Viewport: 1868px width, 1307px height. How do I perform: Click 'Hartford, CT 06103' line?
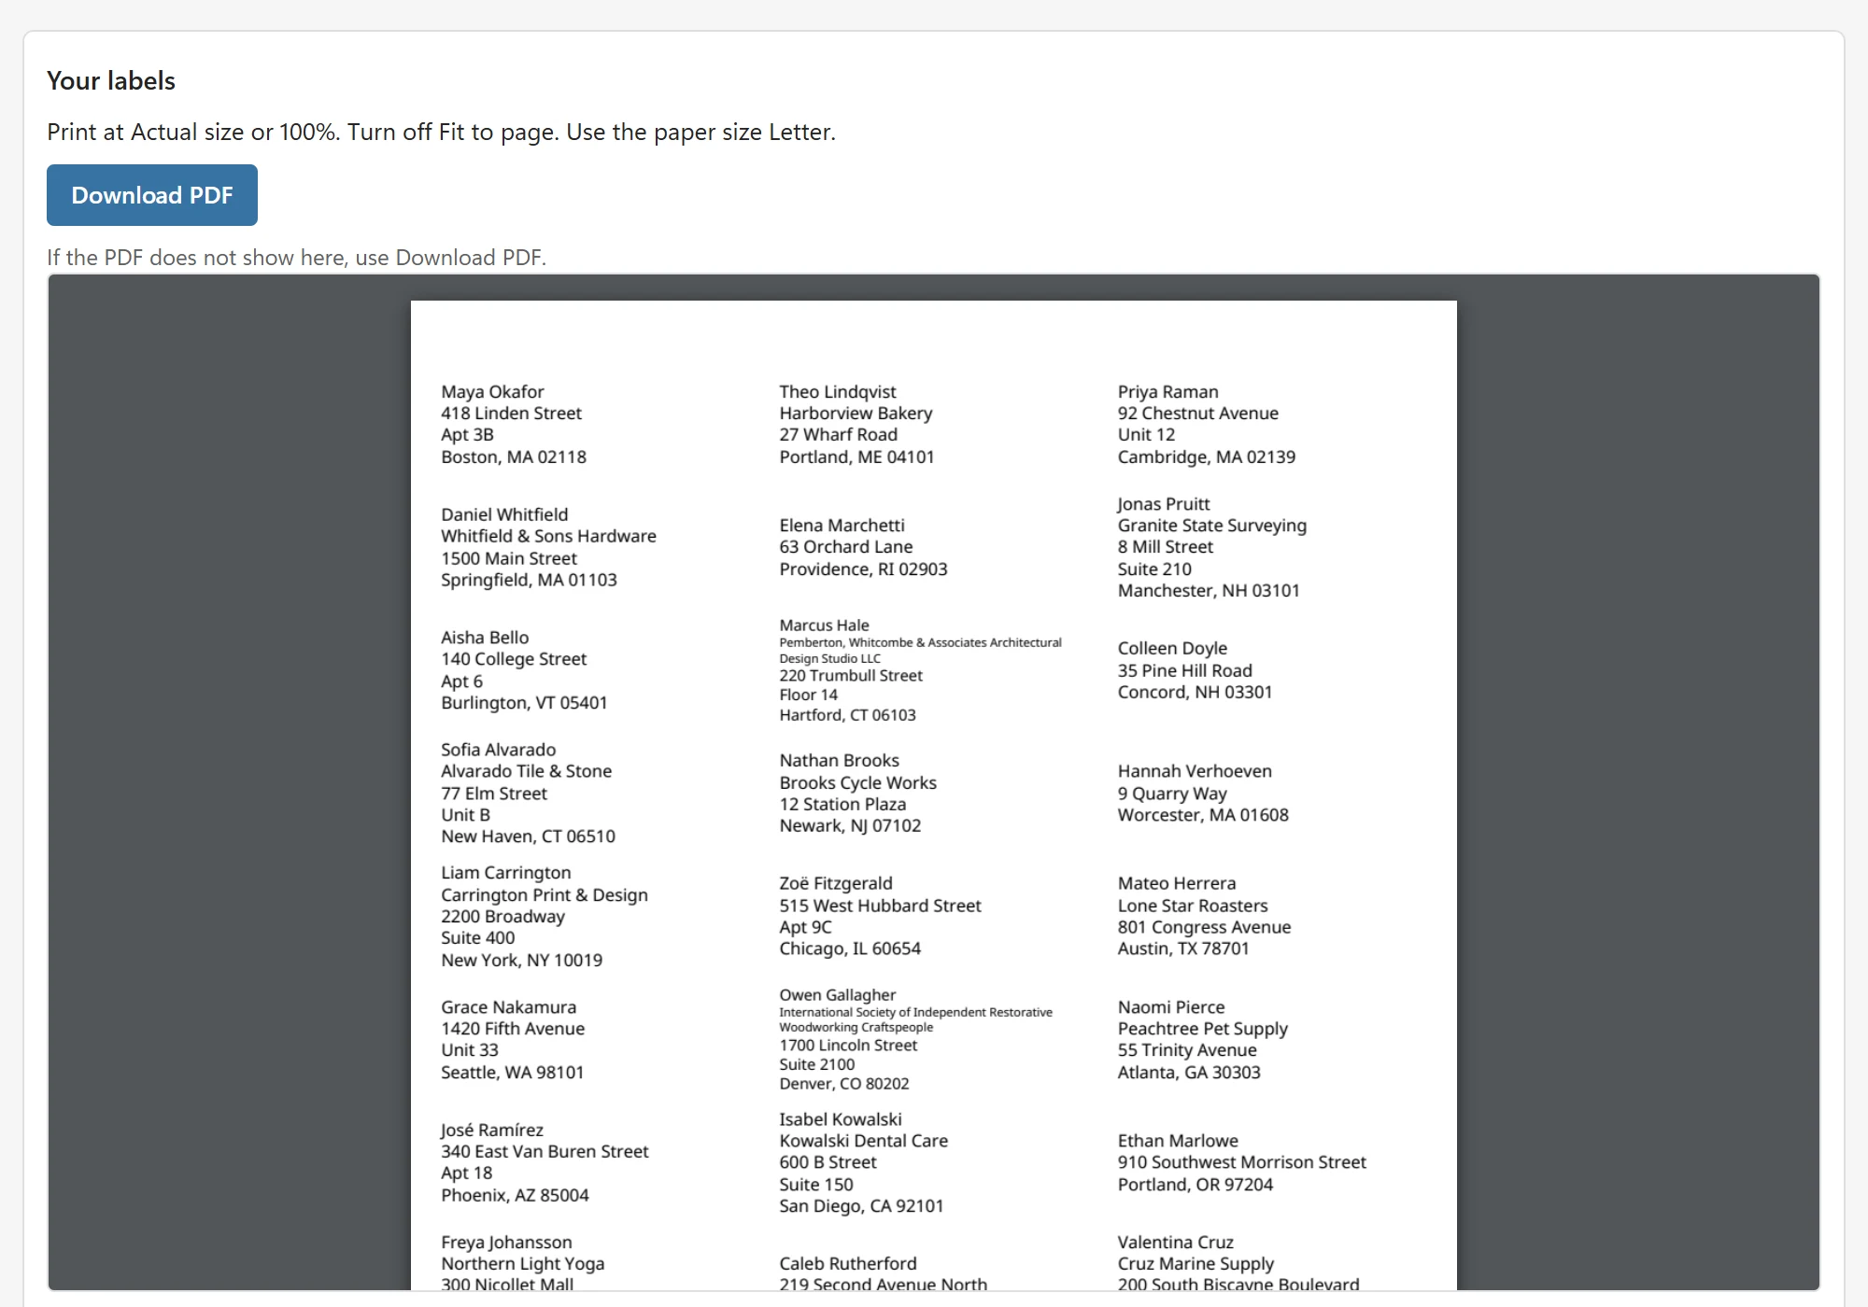[x=847, y=715]
